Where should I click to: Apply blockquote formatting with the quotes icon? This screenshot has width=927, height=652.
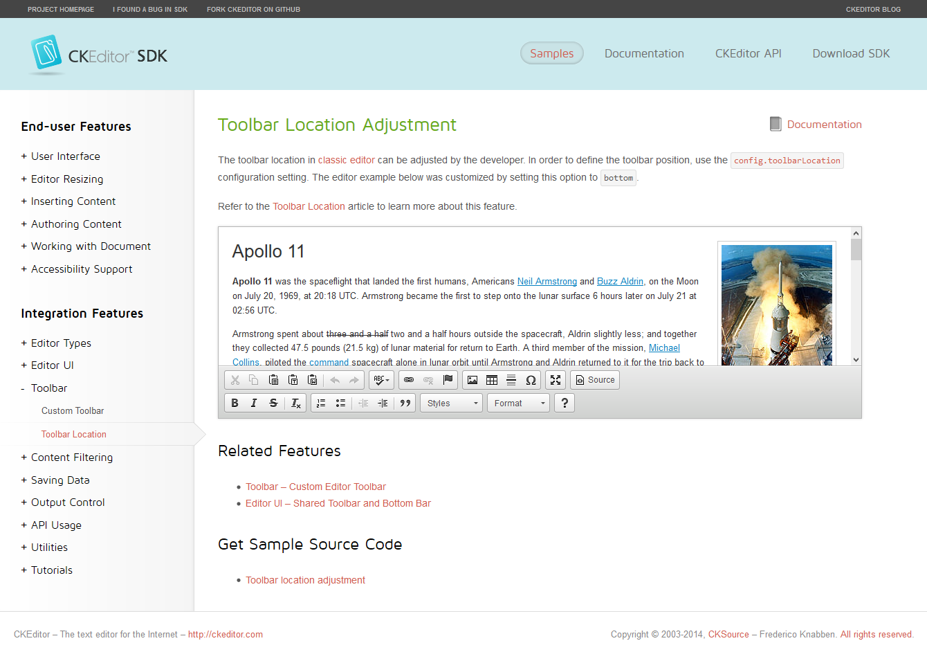pyautogui.click(x=405, y=403)
